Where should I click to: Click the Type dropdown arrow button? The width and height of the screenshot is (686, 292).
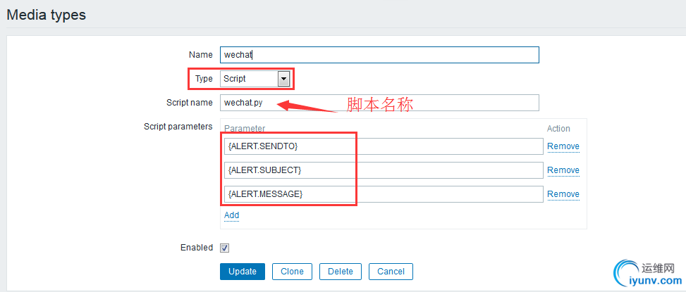(284, 79)
